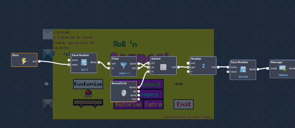Select the MouseClick 'over' port

pos(139,95)
